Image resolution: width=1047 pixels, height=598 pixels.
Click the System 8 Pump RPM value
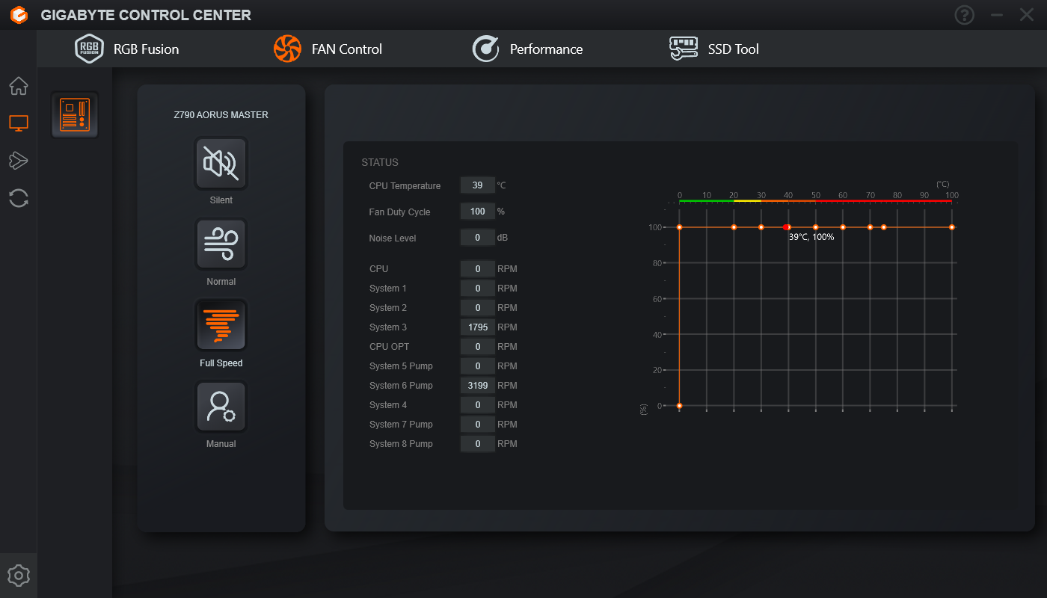tap(477, 444)
